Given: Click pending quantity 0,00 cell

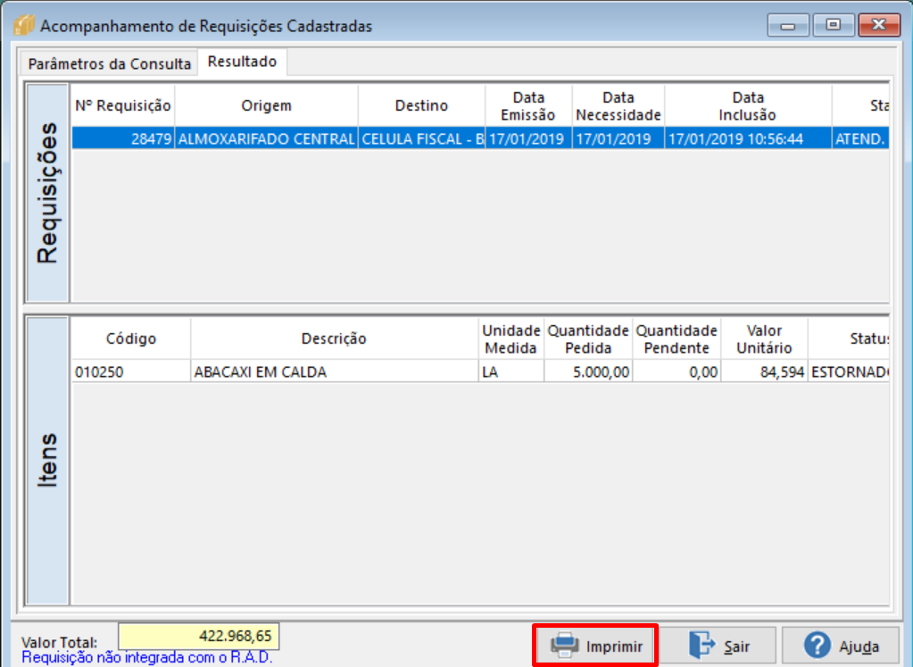Looking at the screenshot, I should pyautogui.click(x=676, y=371).
